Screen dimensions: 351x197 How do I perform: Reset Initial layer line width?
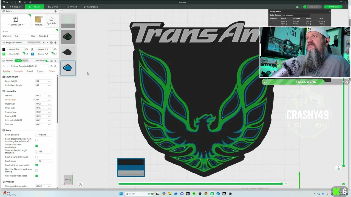34,100
